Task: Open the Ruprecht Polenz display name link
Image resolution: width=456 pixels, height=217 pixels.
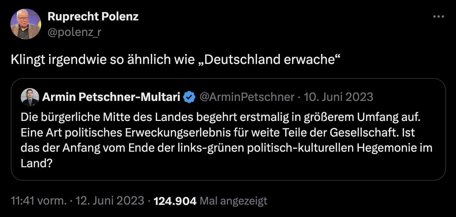Action: point(93,16)
